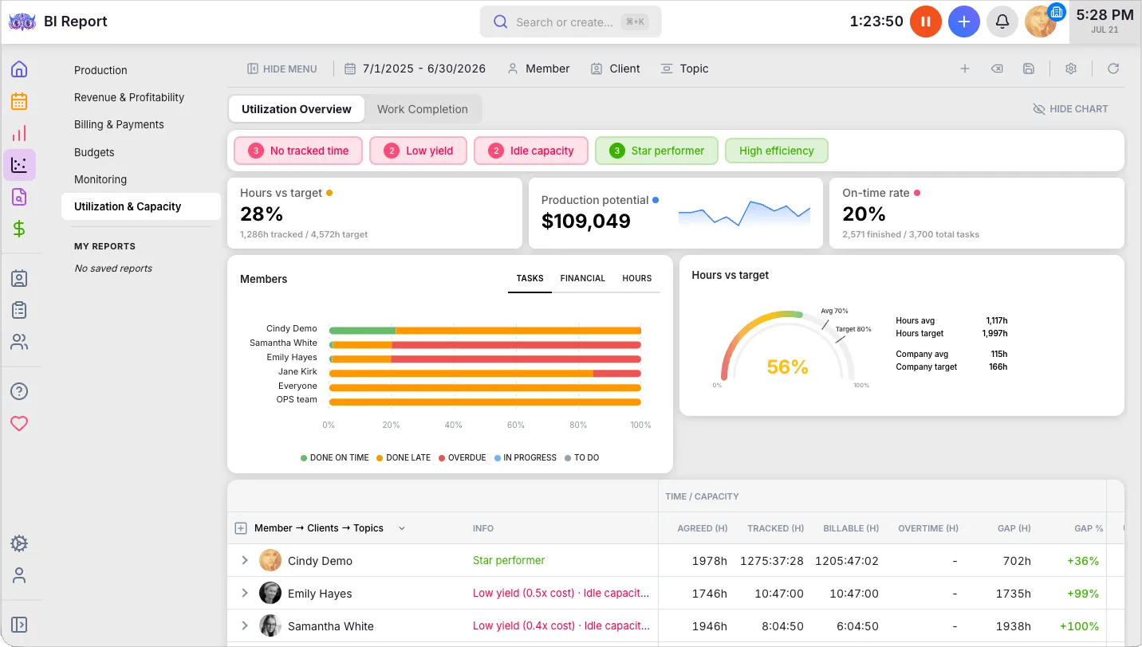Click the blue plus create button
1142x647 pixels.
point(964,22)
